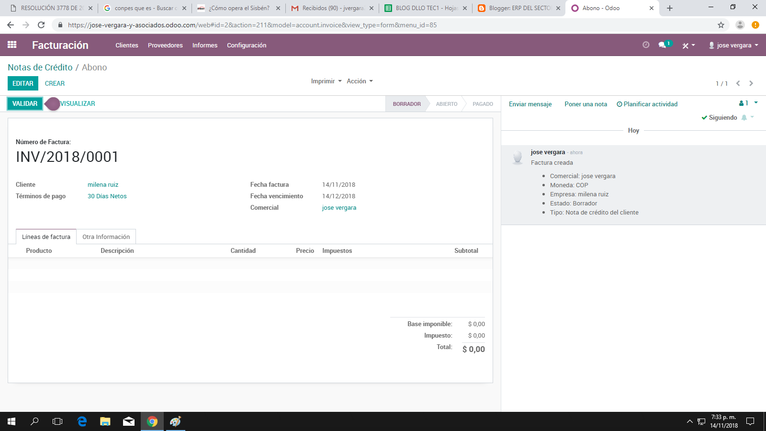Screen dimensions: 766x431
Task: Open conversations via the chat bubble icon
Action: point(663,45)
